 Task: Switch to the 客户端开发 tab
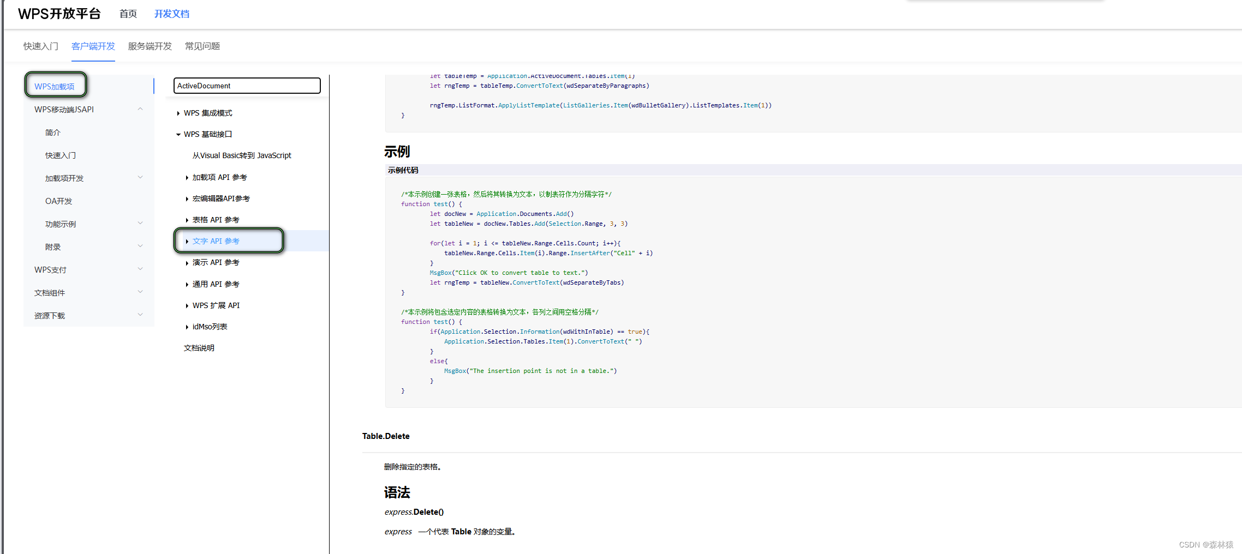coord(93,46)
